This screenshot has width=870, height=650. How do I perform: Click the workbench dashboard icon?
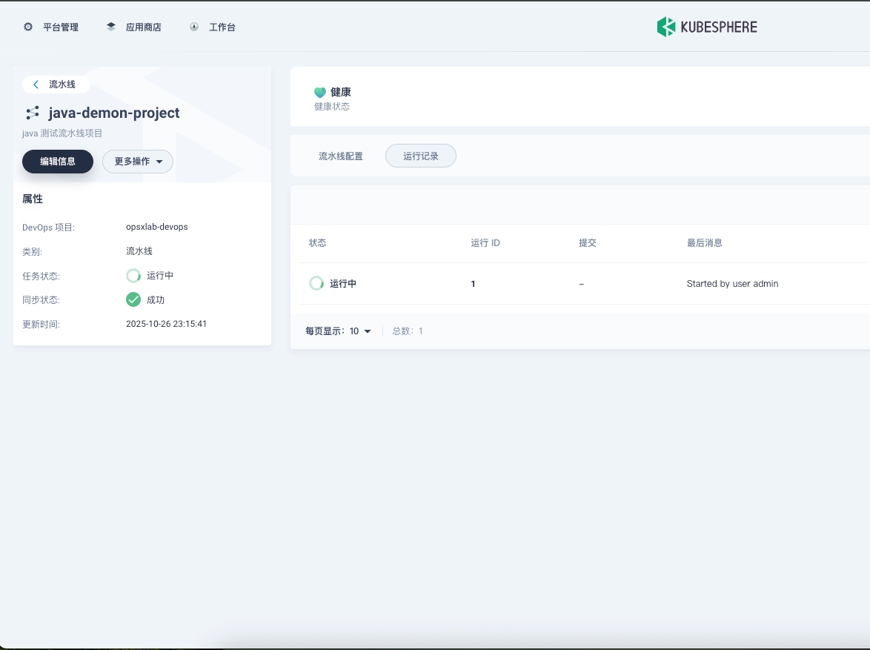[x=194, y=27]
